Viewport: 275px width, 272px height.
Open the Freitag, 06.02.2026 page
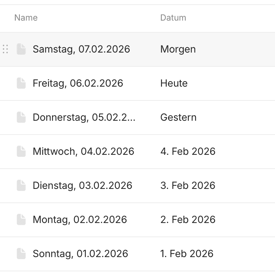pyautogui.click(x=78, y=83)
